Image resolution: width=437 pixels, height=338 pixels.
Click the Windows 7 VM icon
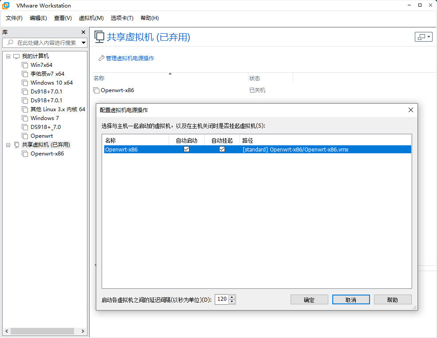coord(25,118)
